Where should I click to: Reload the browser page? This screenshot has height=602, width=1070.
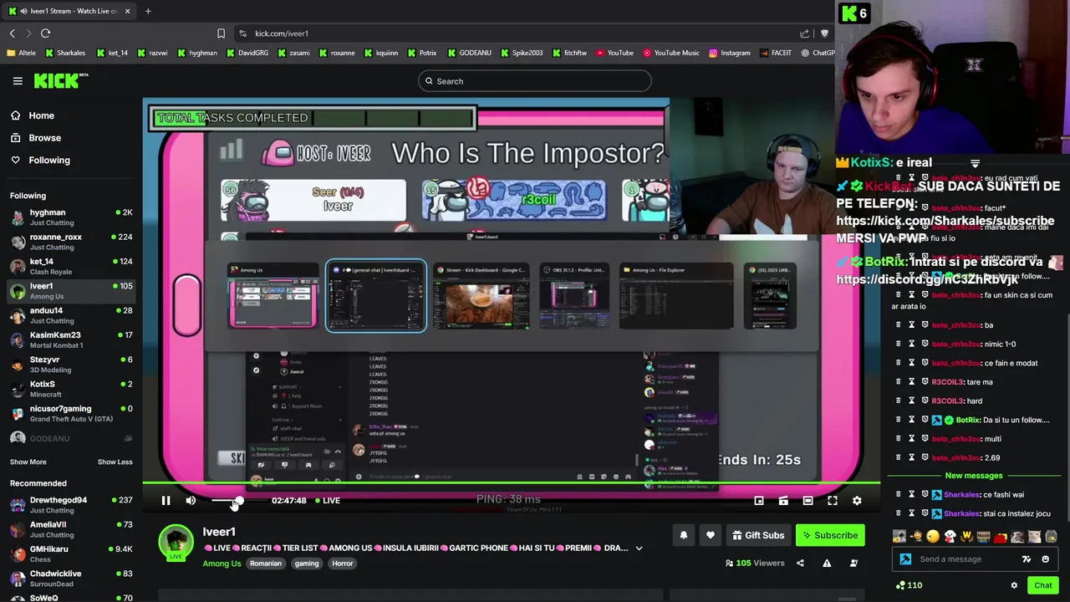pyautogui.click(x=45, y=33)
